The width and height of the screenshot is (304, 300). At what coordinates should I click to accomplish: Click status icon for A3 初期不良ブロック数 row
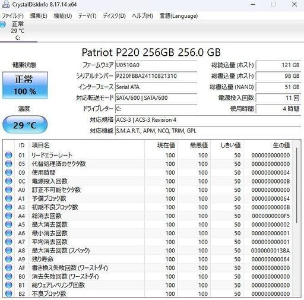point(8,207)
